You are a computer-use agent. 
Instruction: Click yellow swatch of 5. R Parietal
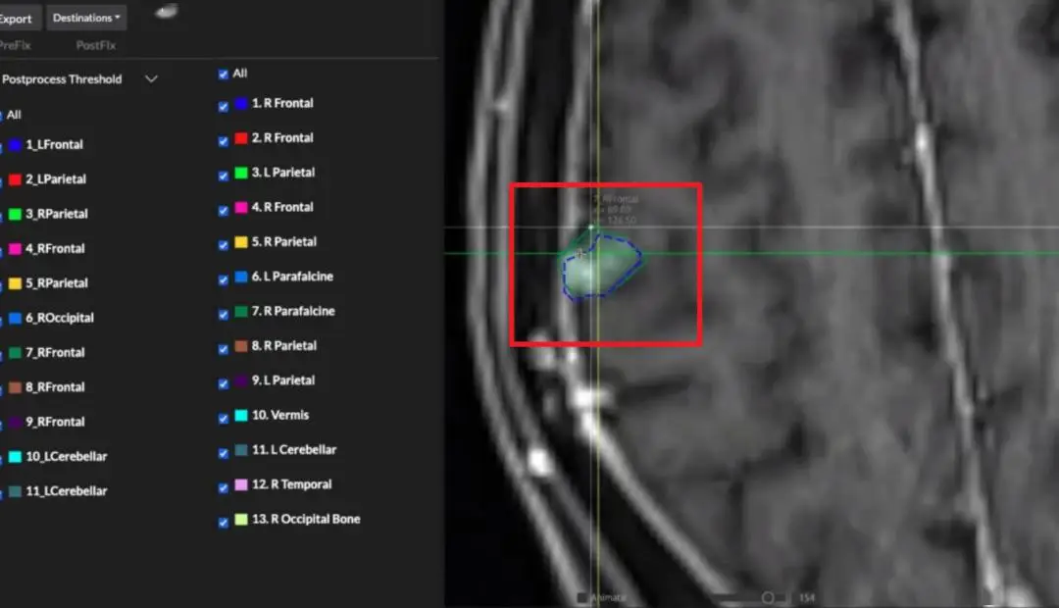click(241, 242)
